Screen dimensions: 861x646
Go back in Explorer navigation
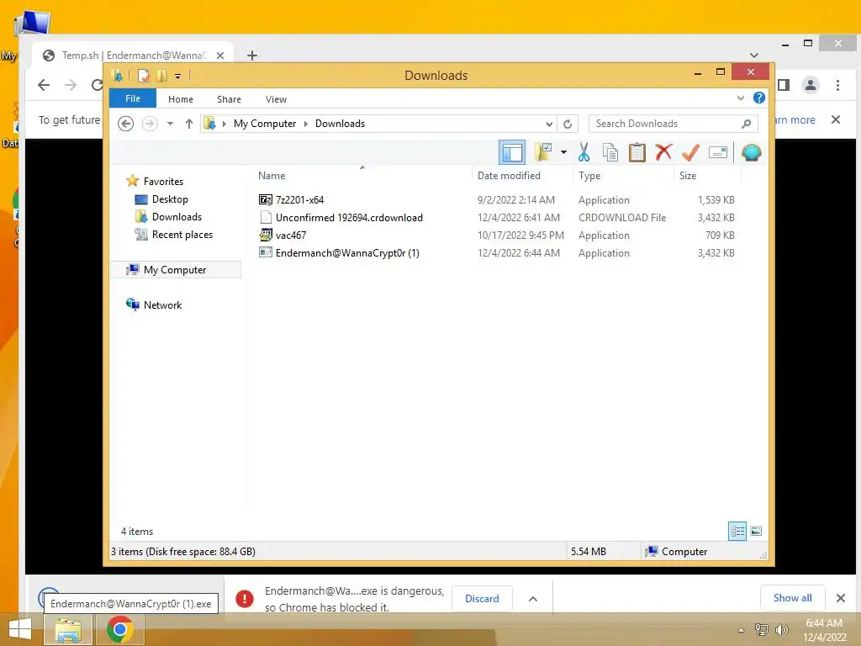tap(126, 124)
